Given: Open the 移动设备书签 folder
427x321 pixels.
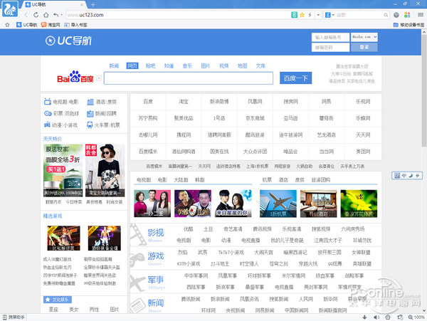Looking at the screenshot, I should pos(408,25).
